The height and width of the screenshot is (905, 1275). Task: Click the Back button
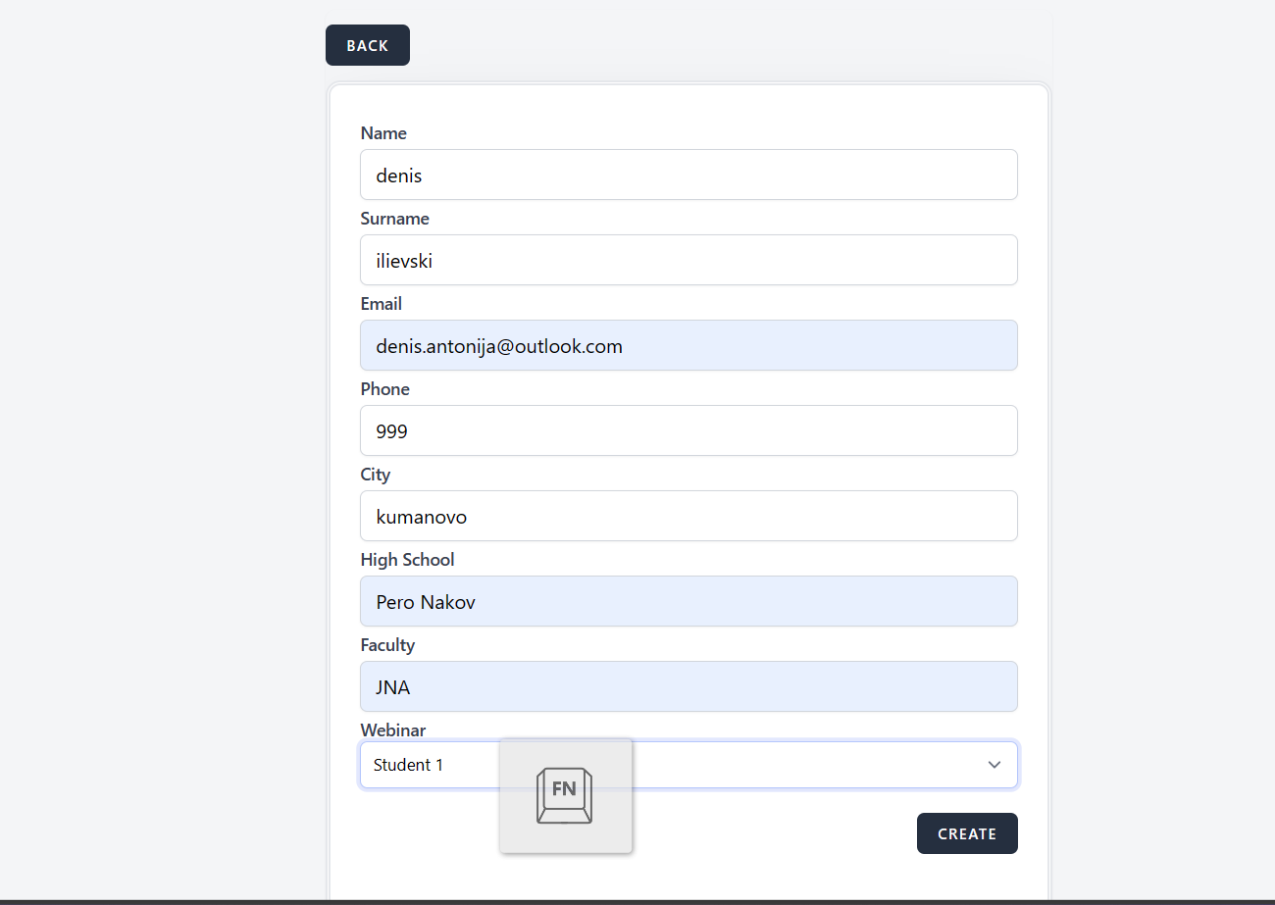pos(368,45)
